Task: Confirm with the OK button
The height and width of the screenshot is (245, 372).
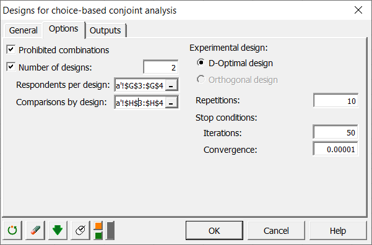Action: (214, 231)
